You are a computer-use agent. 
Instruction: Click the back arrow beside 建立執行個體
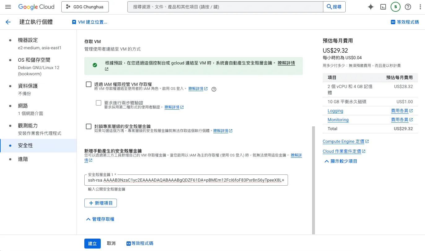[8, 22]
